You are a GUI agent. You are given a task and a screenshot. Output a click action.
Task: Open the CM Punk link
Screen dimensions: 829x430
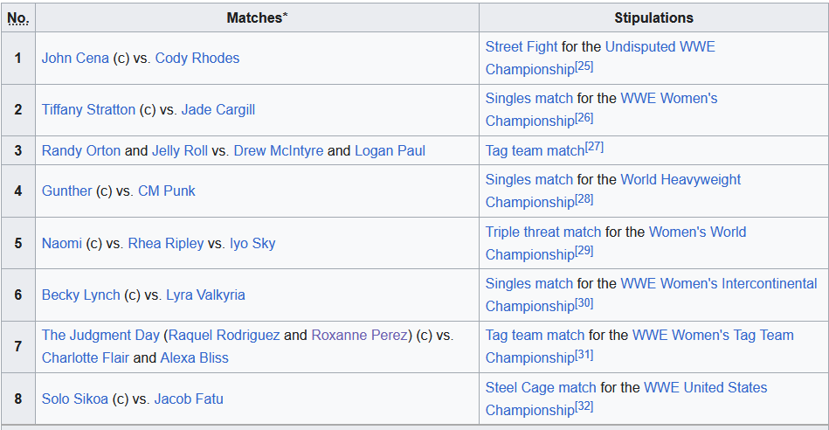(x=167, y=191)
